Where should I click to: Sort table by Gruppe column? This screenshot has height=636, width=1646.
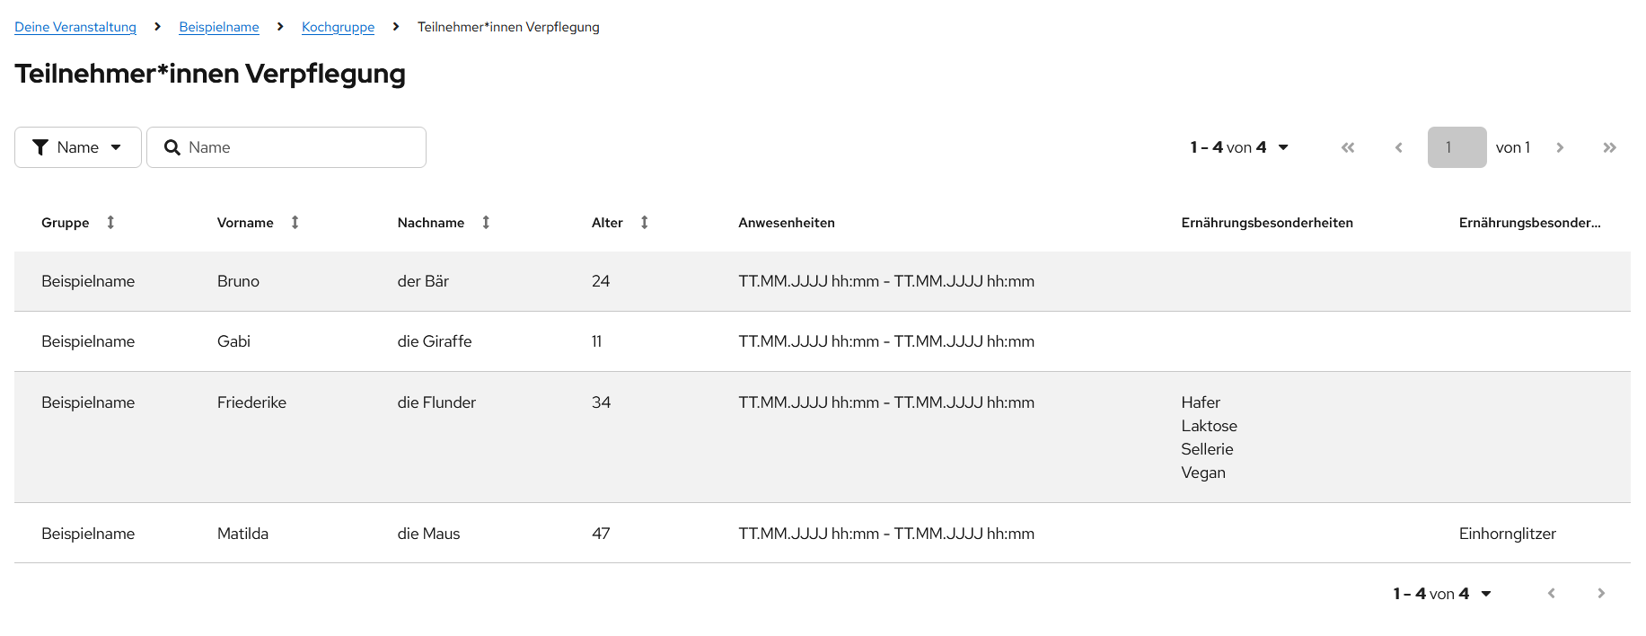coord(110,223)
